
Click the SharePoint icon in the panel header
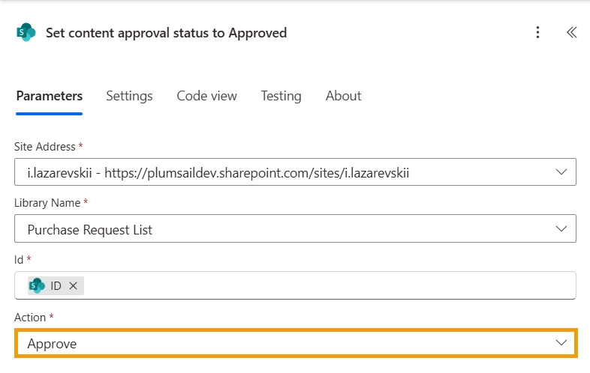point(26,32)
